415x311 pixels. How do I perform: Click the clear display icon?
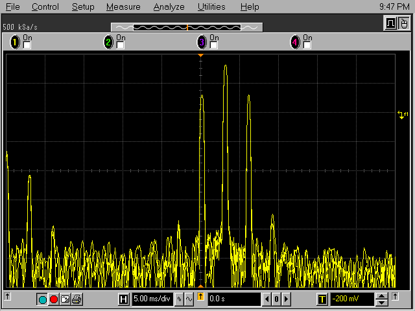(x=65, y=299)
